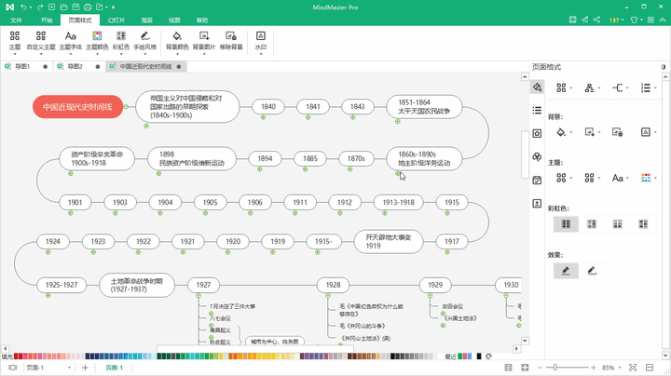This screenshot has width=671, height=376.
Task: Select the fourth rainbow color option
Action: (643, 224)
